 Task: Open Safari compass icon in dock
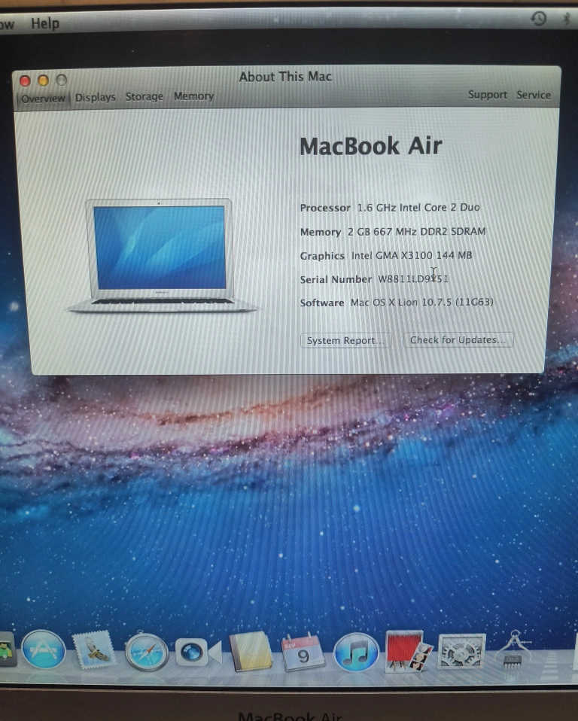coord(146,652)
